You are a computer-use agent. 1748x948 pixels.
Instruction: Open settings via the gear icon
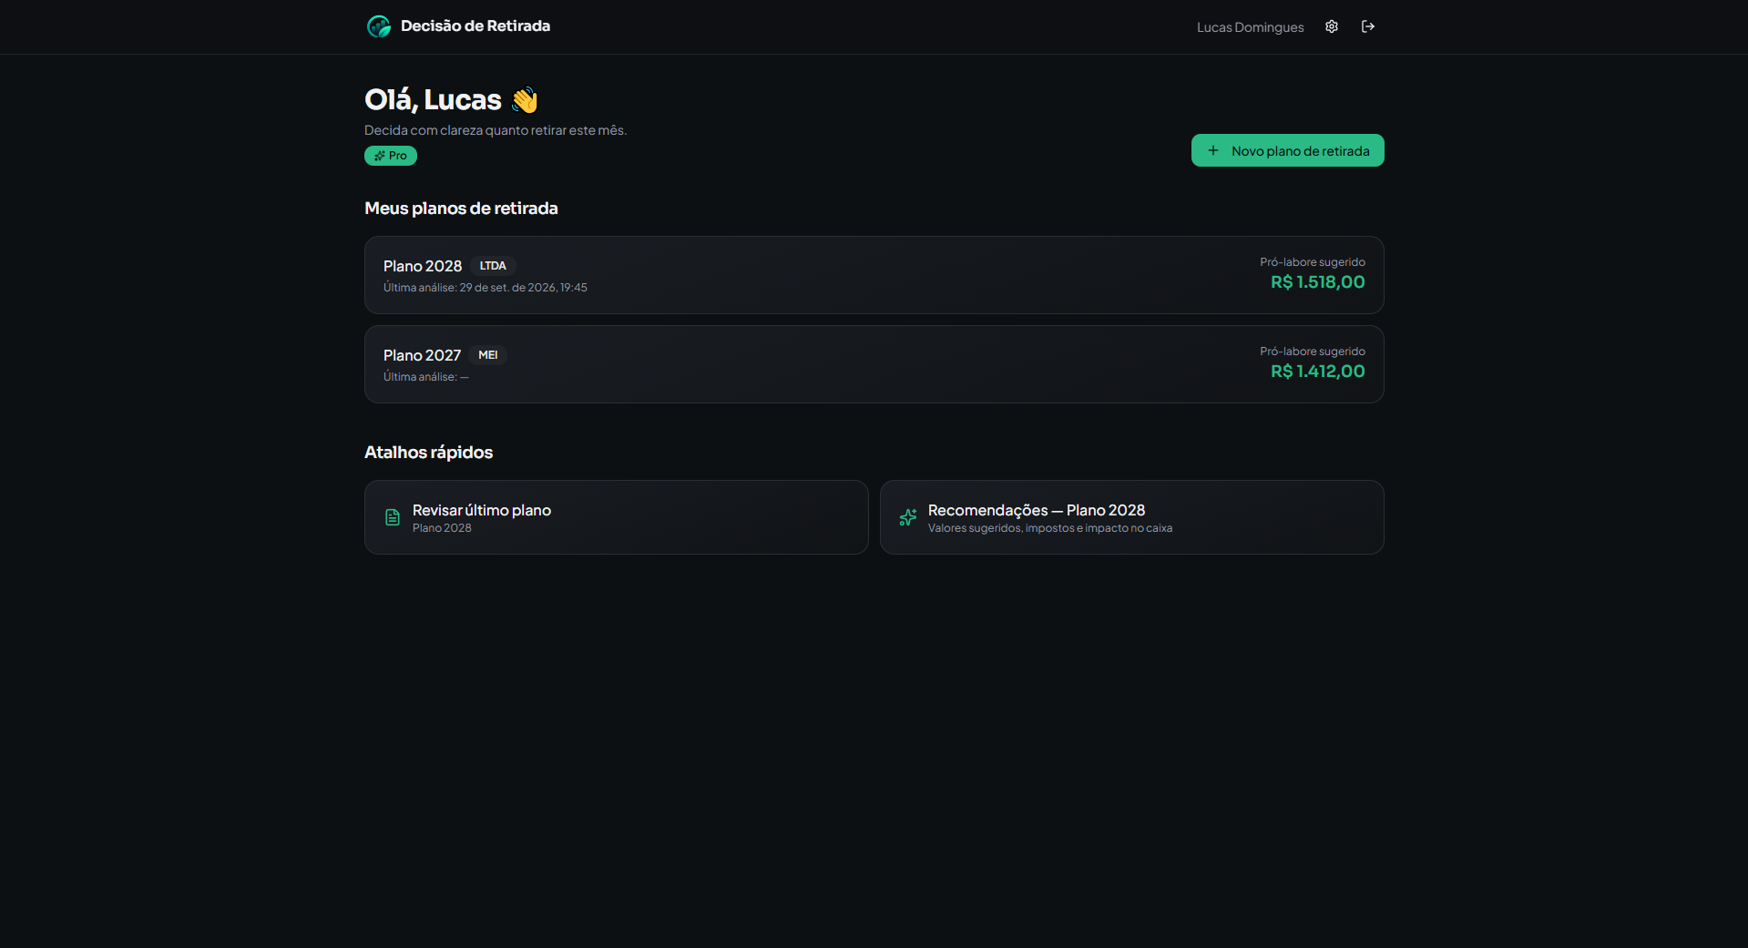pos(1332,26)
